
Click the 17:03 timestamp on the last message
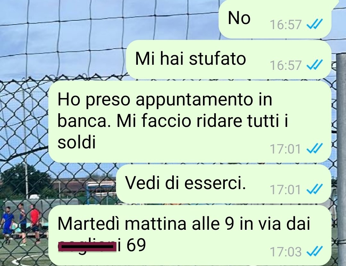pyautogui.click(x=285, y=252)
